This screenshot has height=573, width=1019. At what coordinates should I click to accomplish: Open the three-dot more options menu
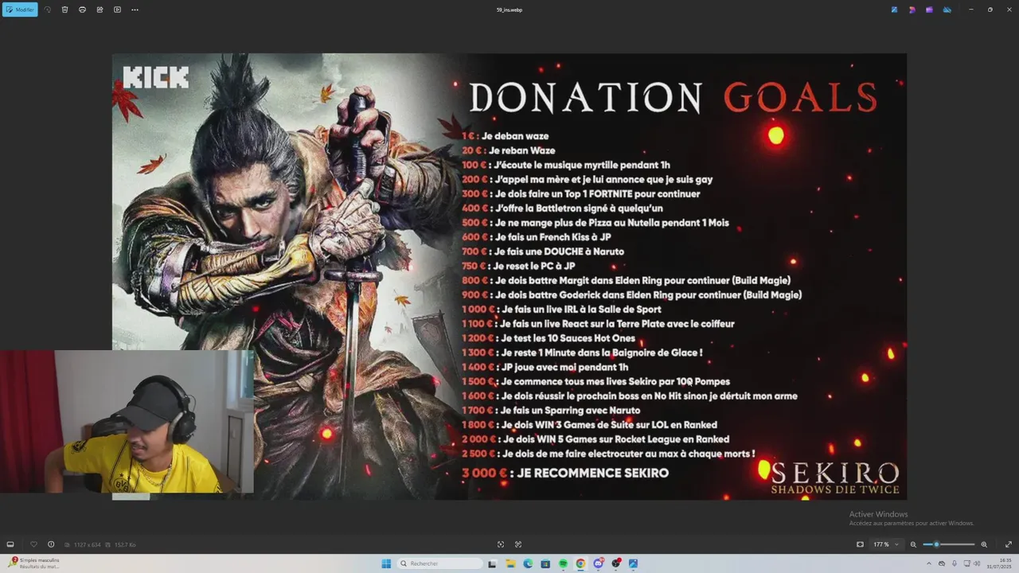135,10
